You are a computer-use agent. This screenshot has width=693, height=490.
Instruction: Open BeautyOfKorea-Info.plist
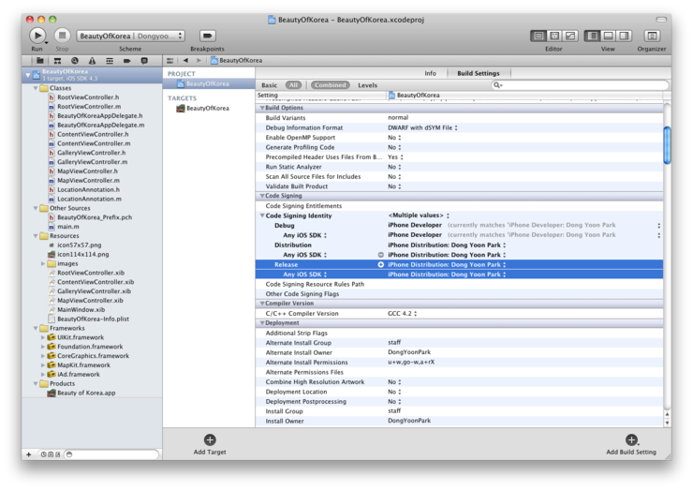[x=93, y=319]
